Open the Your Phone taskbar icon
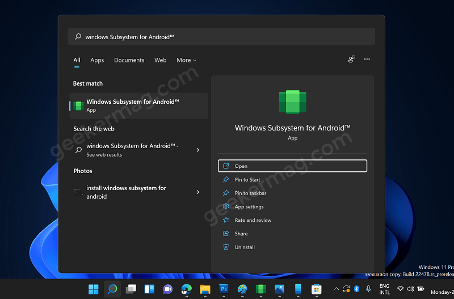The width and height of the screenshot is (454, 299). pos(298,289)
